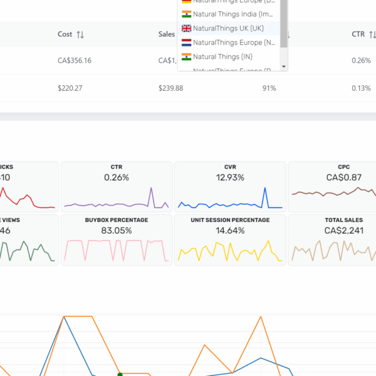Click dropdown list scrollbar thumb

tap(284, 24)
